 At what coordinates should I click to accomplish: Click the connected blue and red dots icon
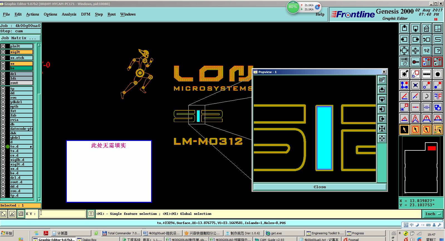coord(404,85)
